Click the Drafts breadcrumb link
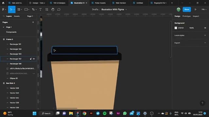 [x=95, y=9]
